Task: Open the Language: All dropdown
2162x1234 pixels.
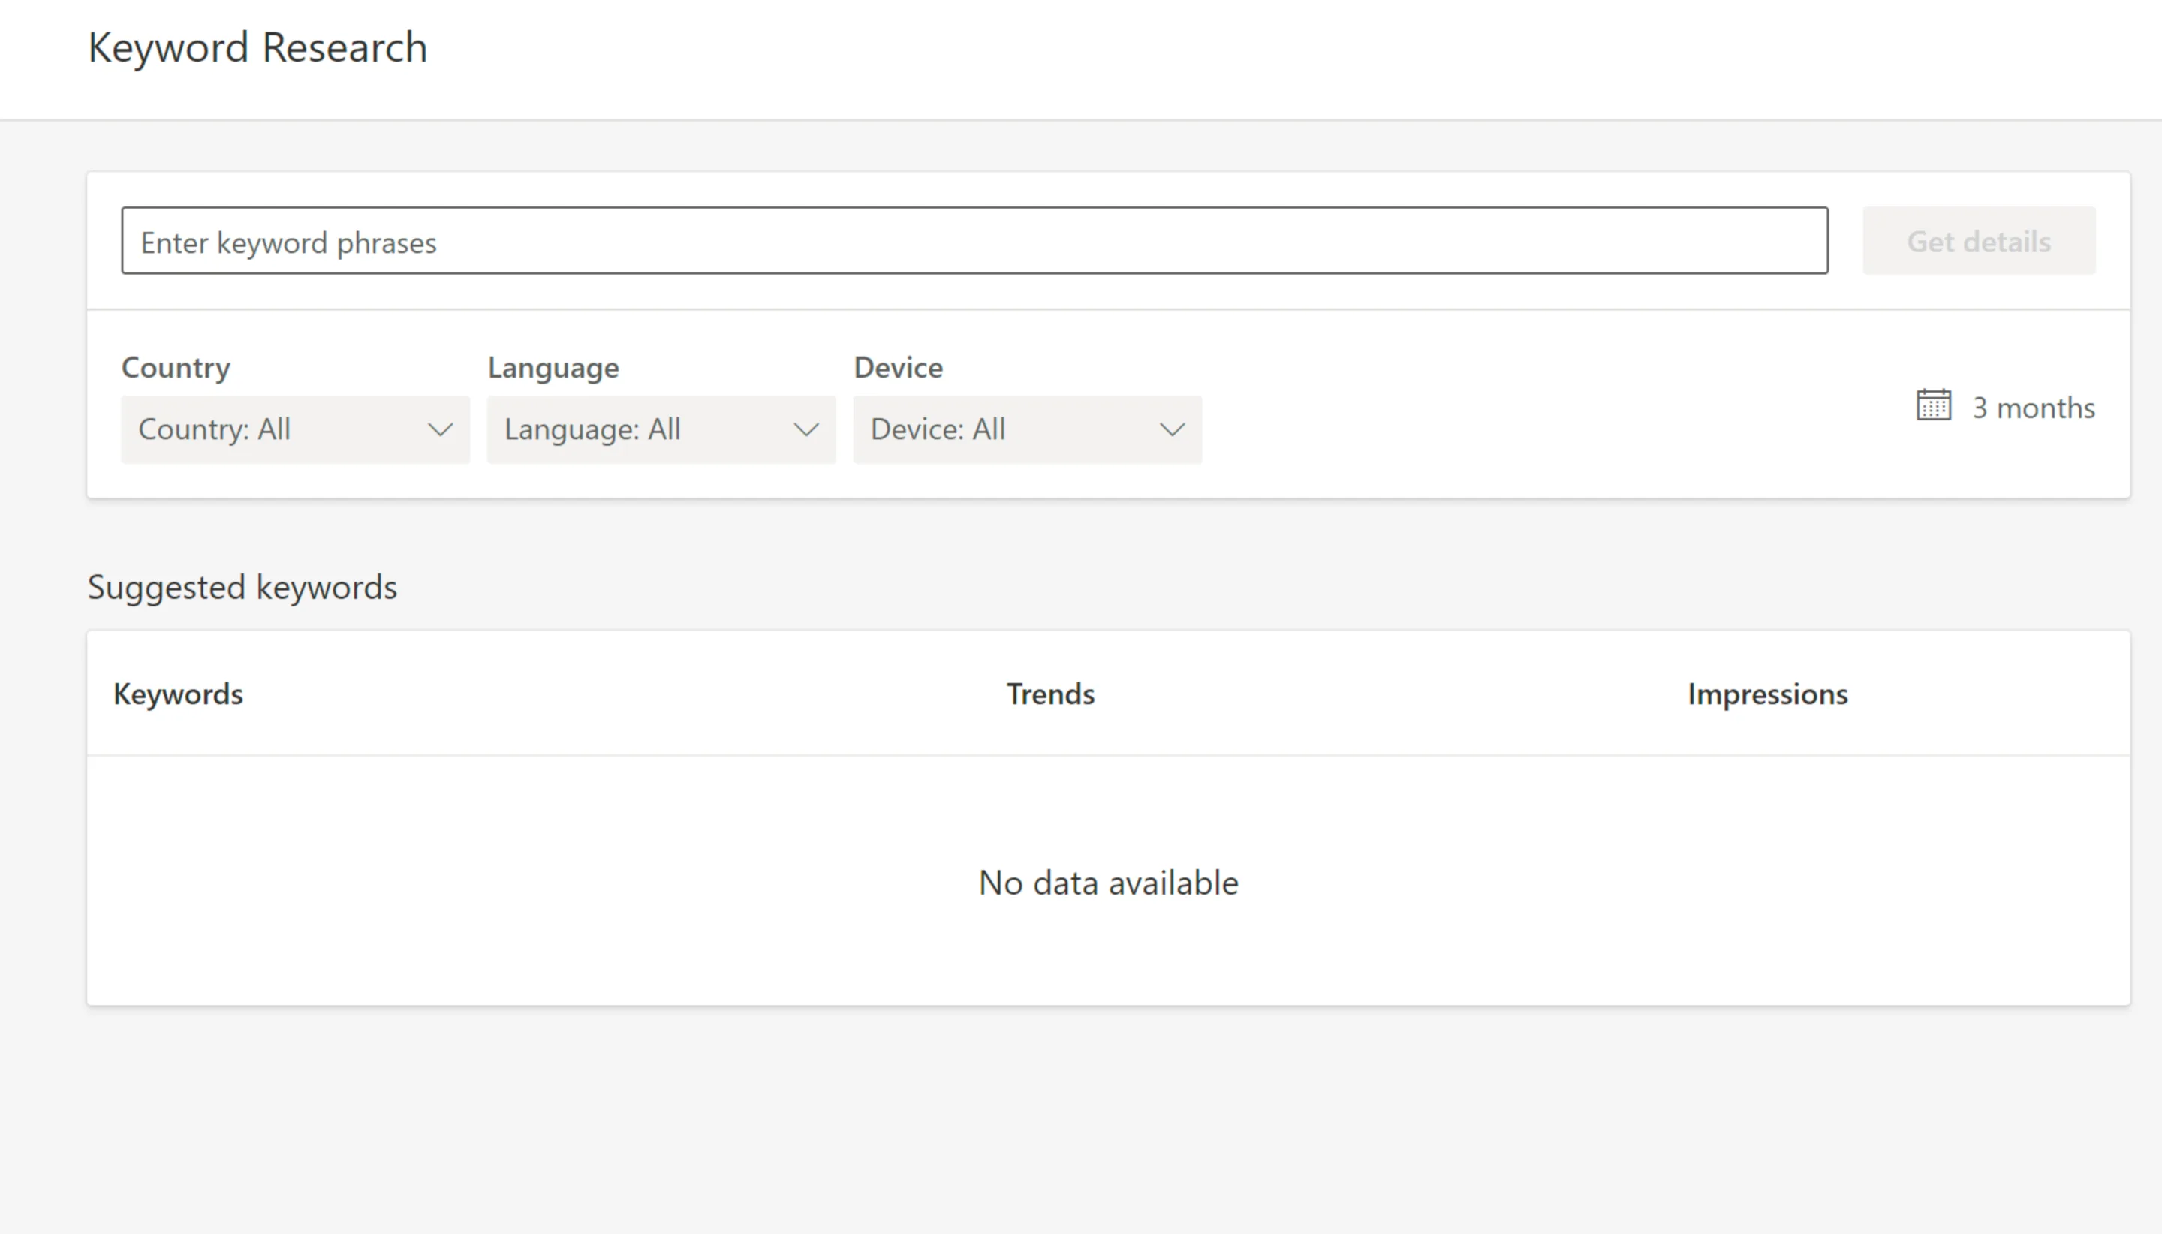Action: pyautogui.click(x=661, y=429)
